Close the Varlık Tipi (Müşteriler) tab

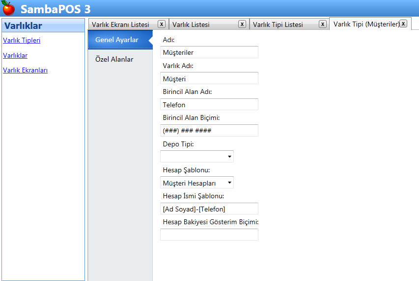point(403,23)
